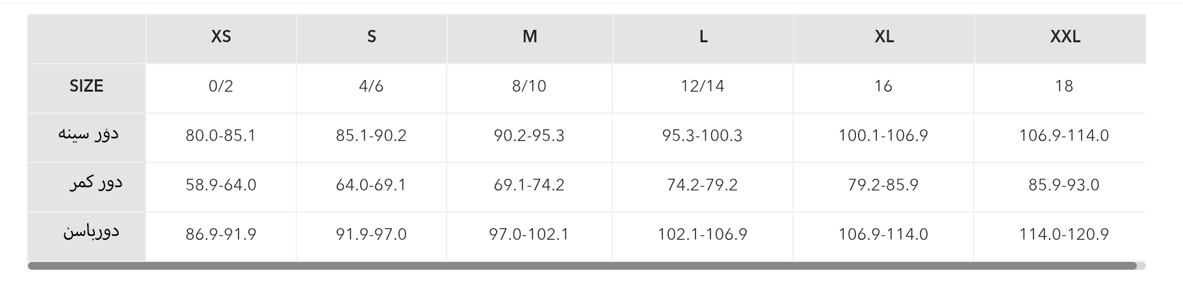The width and height of the screenshot is (1183, 299).
Task: Click the SIZE row label
Action: coord(86,86)
